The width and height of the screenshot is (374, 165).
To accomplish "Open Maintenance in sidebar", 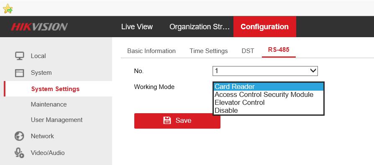I will tap(49, 104).
